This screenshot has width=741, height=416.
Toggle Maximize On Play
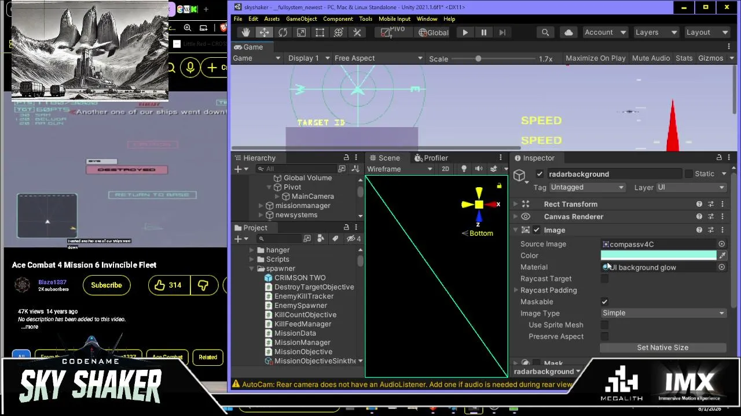tap(595, 58)
